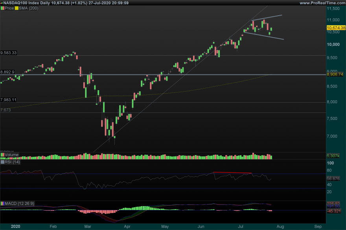Click the 7,000 price axis label

click(x=332, y=136)
